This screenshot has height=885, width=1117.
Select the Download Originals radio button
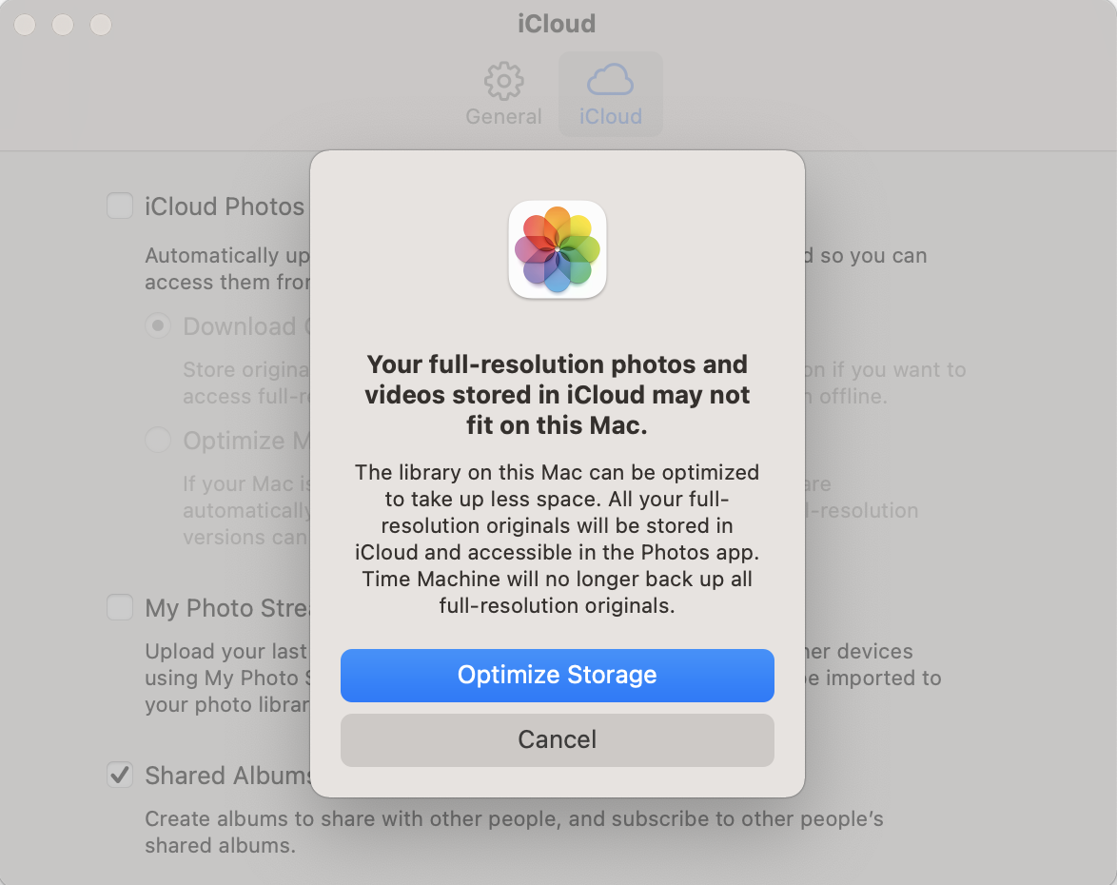(157, 325)
